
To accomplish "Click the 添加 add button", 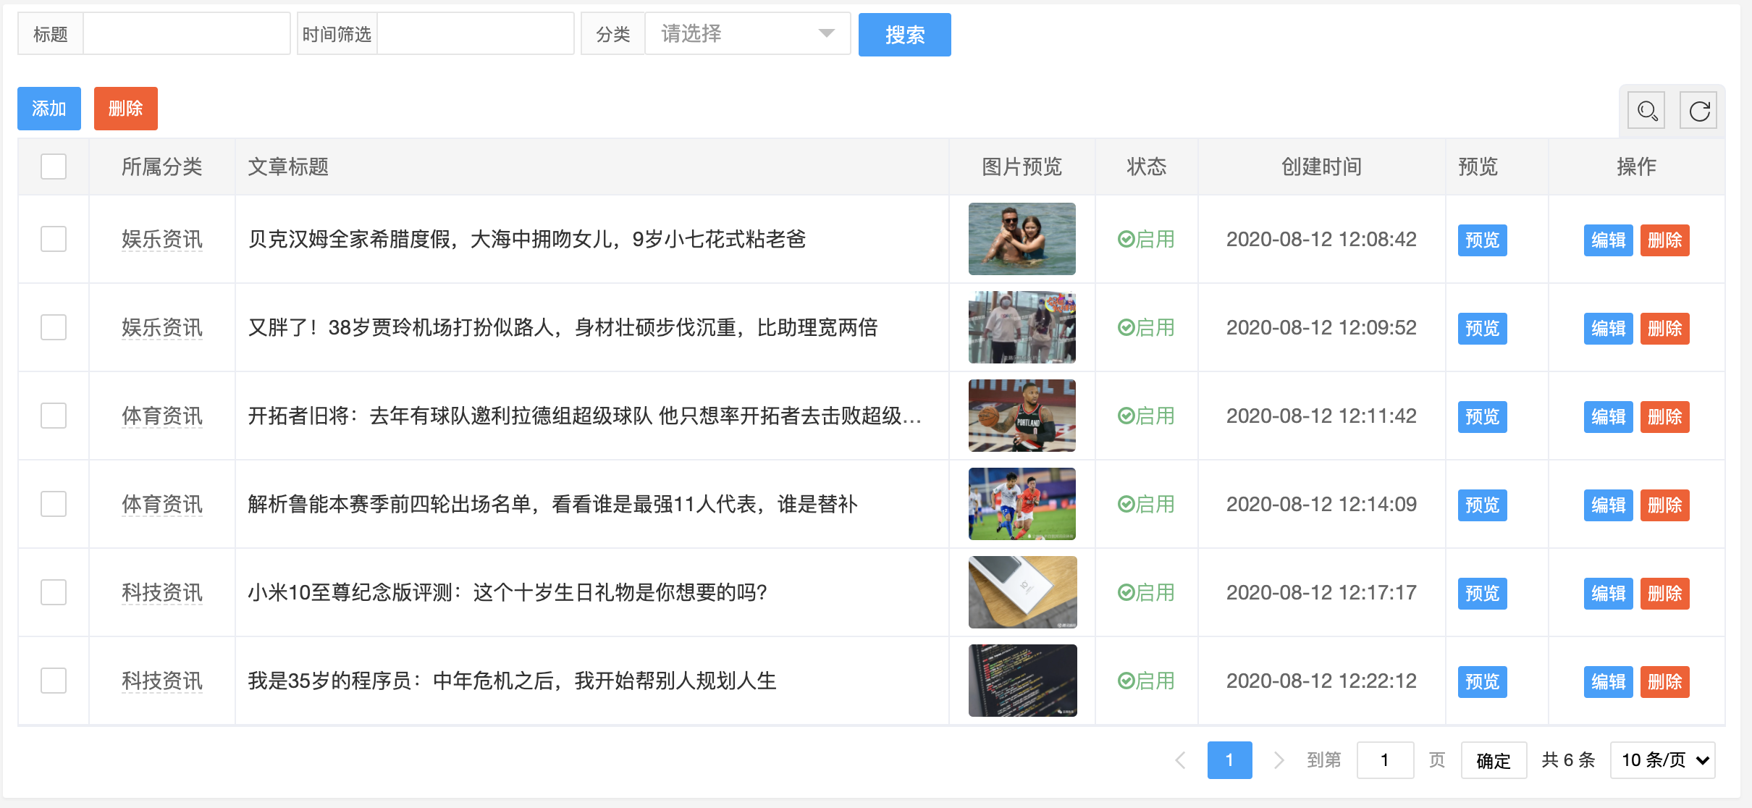I will pyautogui.click(x=49, y=109).
